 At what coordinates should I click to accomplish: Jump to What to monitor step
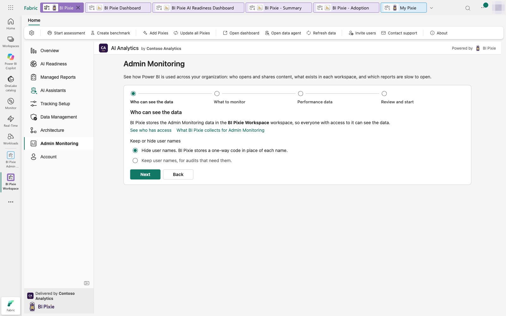217,94
